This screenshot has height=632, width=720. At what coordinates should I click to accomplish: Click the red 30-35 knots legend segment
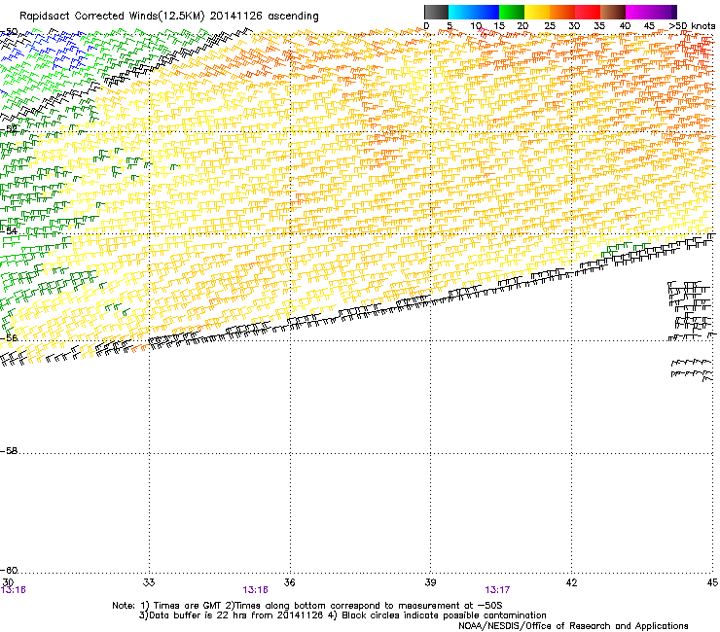click(588, 12)
